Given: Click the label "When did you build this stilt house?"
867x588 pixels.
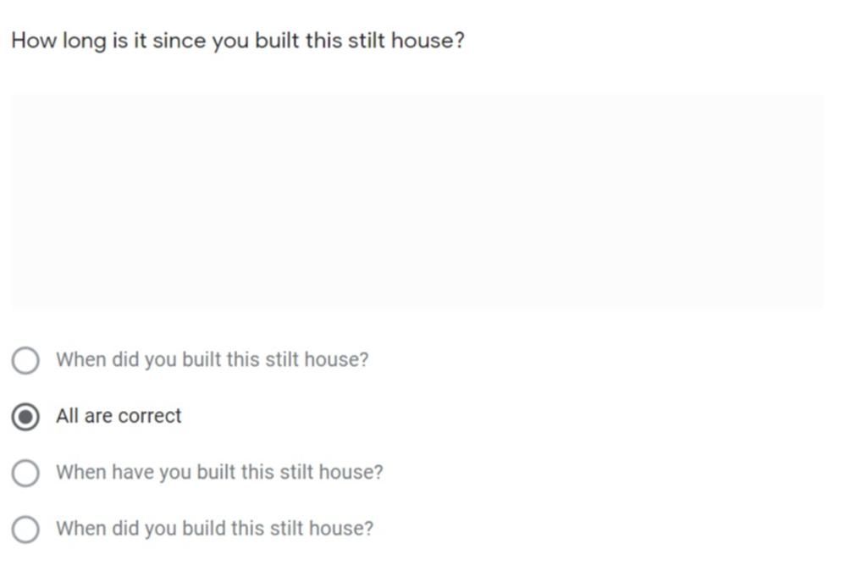Looking at the screenshot, I should pyautogui.click(x=214, y=529).
